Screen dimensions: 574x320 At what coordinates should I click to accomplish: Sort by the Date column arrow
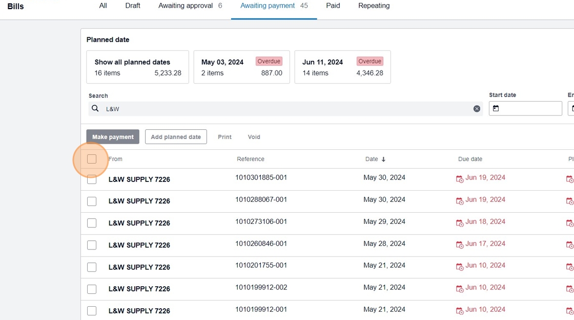coord(383,159)
